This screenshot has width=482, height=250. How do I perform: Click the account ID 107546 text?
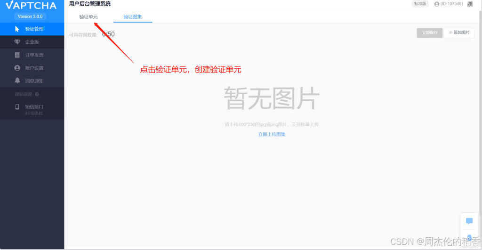(451, 4)
